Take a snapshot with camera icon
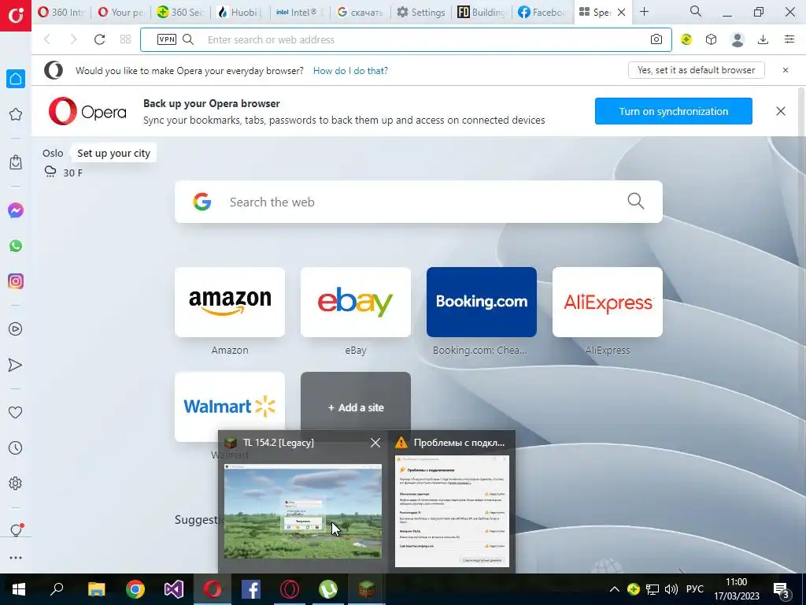Viewport: 806px width, 605px height. point(656,39)
